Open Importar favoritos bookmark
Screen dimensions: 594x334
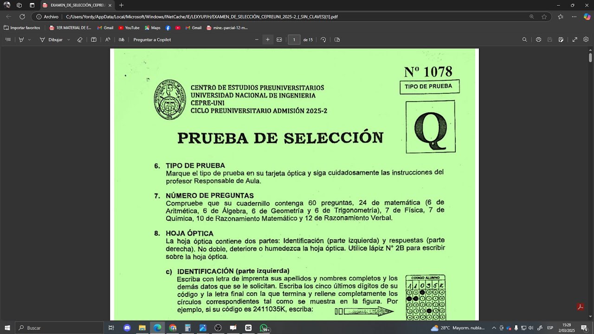point(22,28)
